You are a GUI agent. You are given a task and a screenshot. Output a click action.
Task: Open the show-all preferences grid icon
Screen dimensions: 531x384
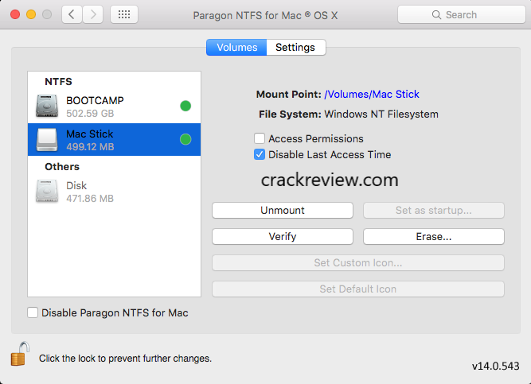[x=124, y=14]
